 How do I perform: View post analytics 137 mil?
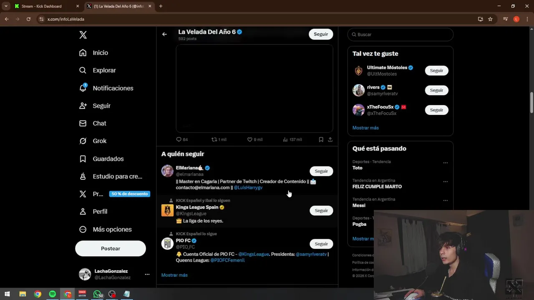pyautogui.click(x=292, y=140)
